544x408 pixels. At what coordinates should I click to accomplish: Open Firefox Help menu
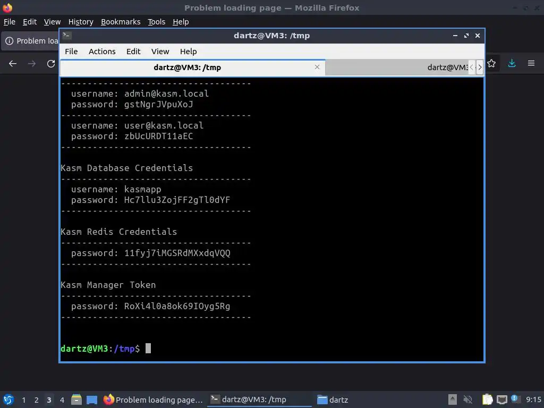[181, 22]
